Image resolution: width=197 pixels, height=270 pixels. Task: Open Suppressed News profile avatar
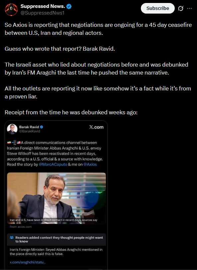click(x=11, y=10)
